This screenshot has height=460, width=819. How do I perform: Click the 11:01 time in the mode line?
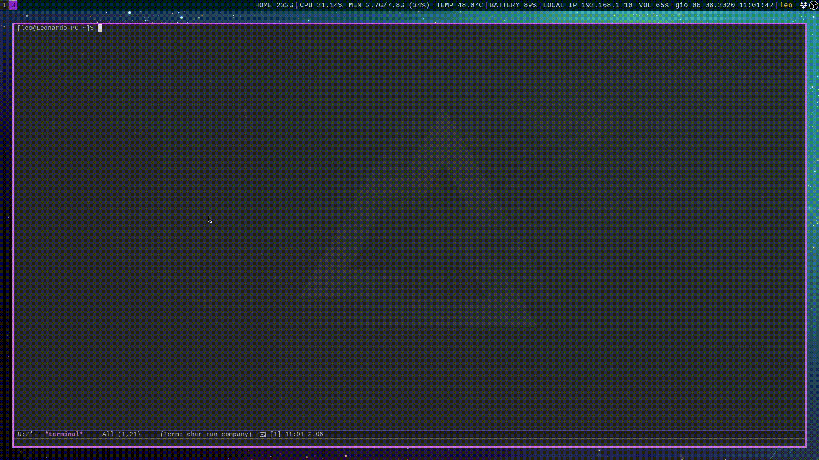pos(294,434)
